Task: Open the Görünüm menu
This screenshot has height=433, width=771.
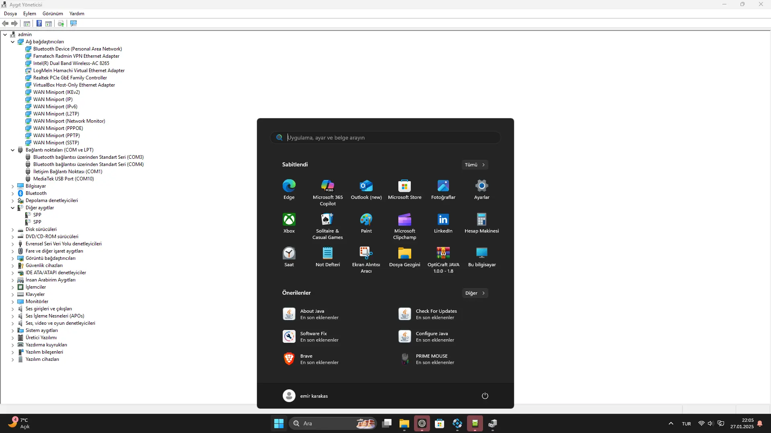Action: click(x=53, y=14)
